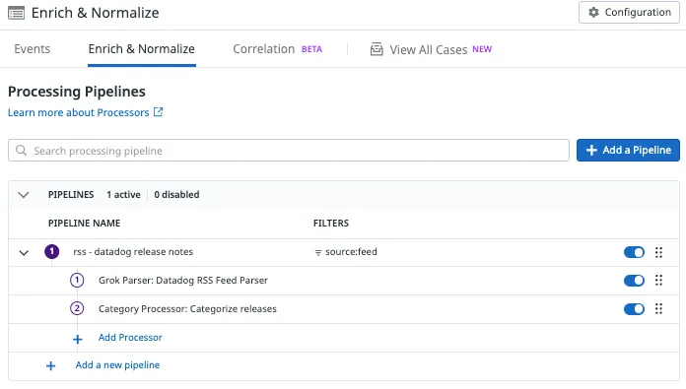686x389 pixels.
Task: Click the Category Processor drag handle dots
Action: click(658, 309)
